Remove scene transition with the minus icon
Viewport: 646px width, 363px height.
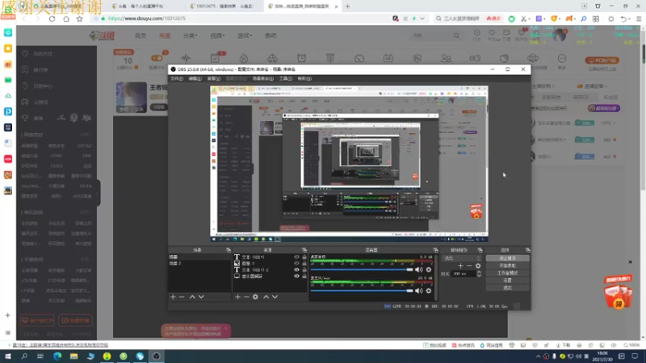pos(469,266)
